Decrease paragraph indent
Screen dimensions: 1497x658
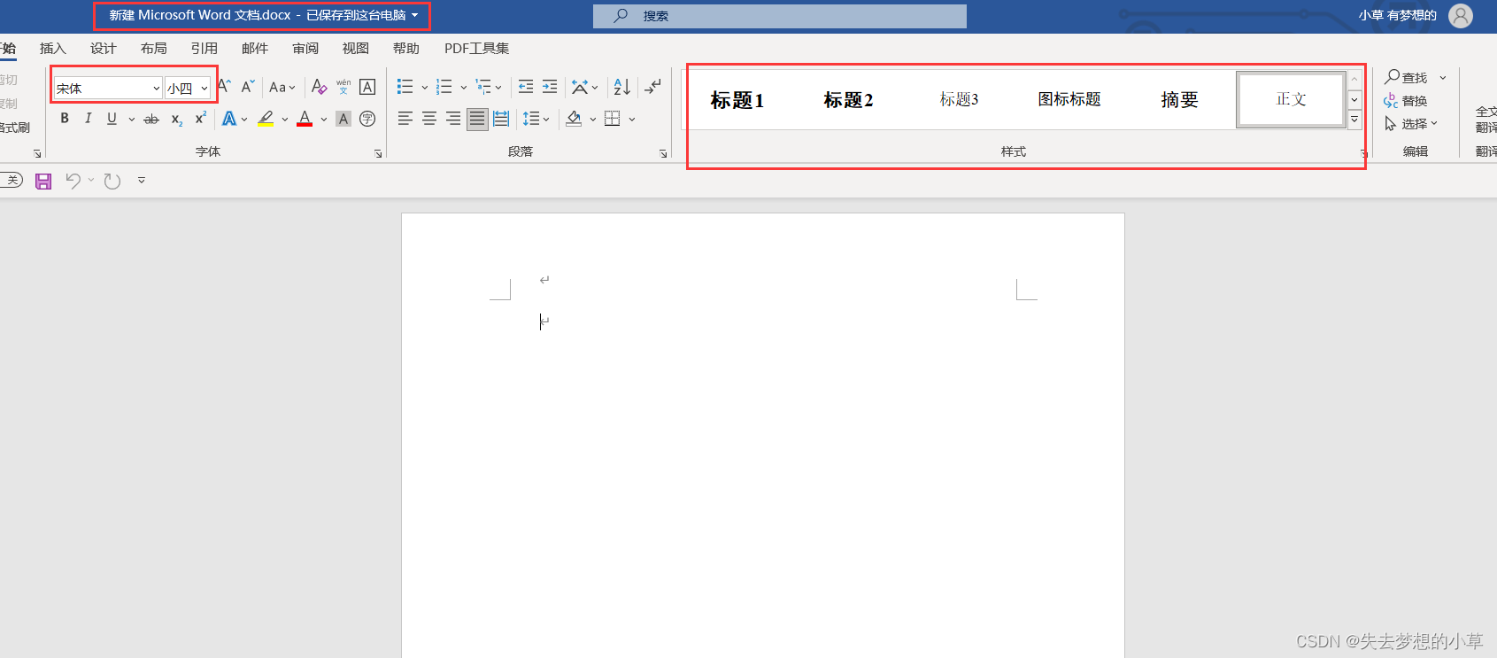[x=526, y=87]
